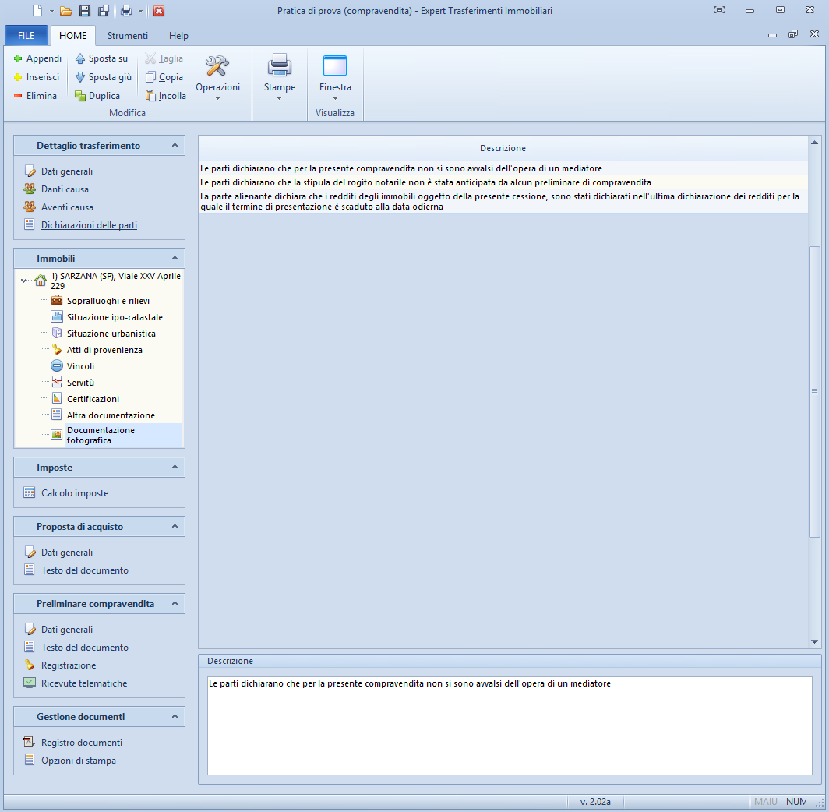Image resolution: width=829 pixels, height=812 pixels.
Task: Click the save icon in title bar
Action: (85, 11)
